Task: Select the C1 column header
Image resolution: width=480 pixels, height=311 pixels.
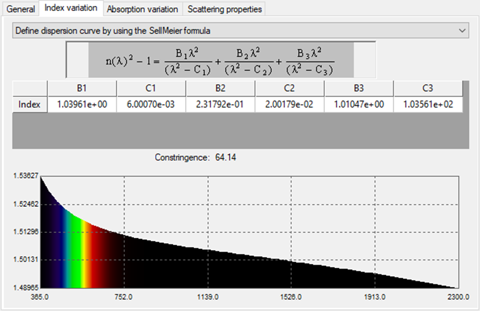Action: [151, 88]
